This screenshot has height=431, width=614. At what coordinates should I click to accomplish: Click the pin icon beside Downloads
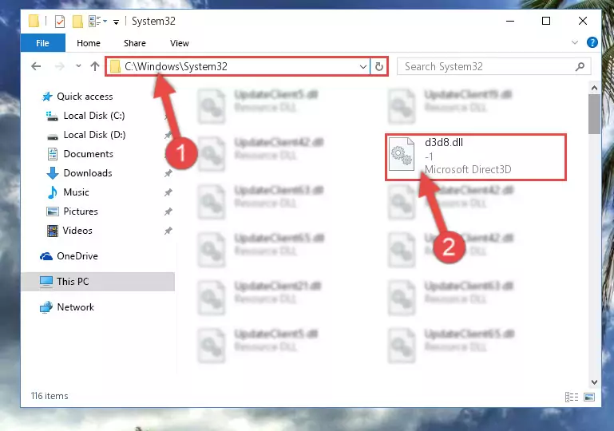(x=168, y=173)
